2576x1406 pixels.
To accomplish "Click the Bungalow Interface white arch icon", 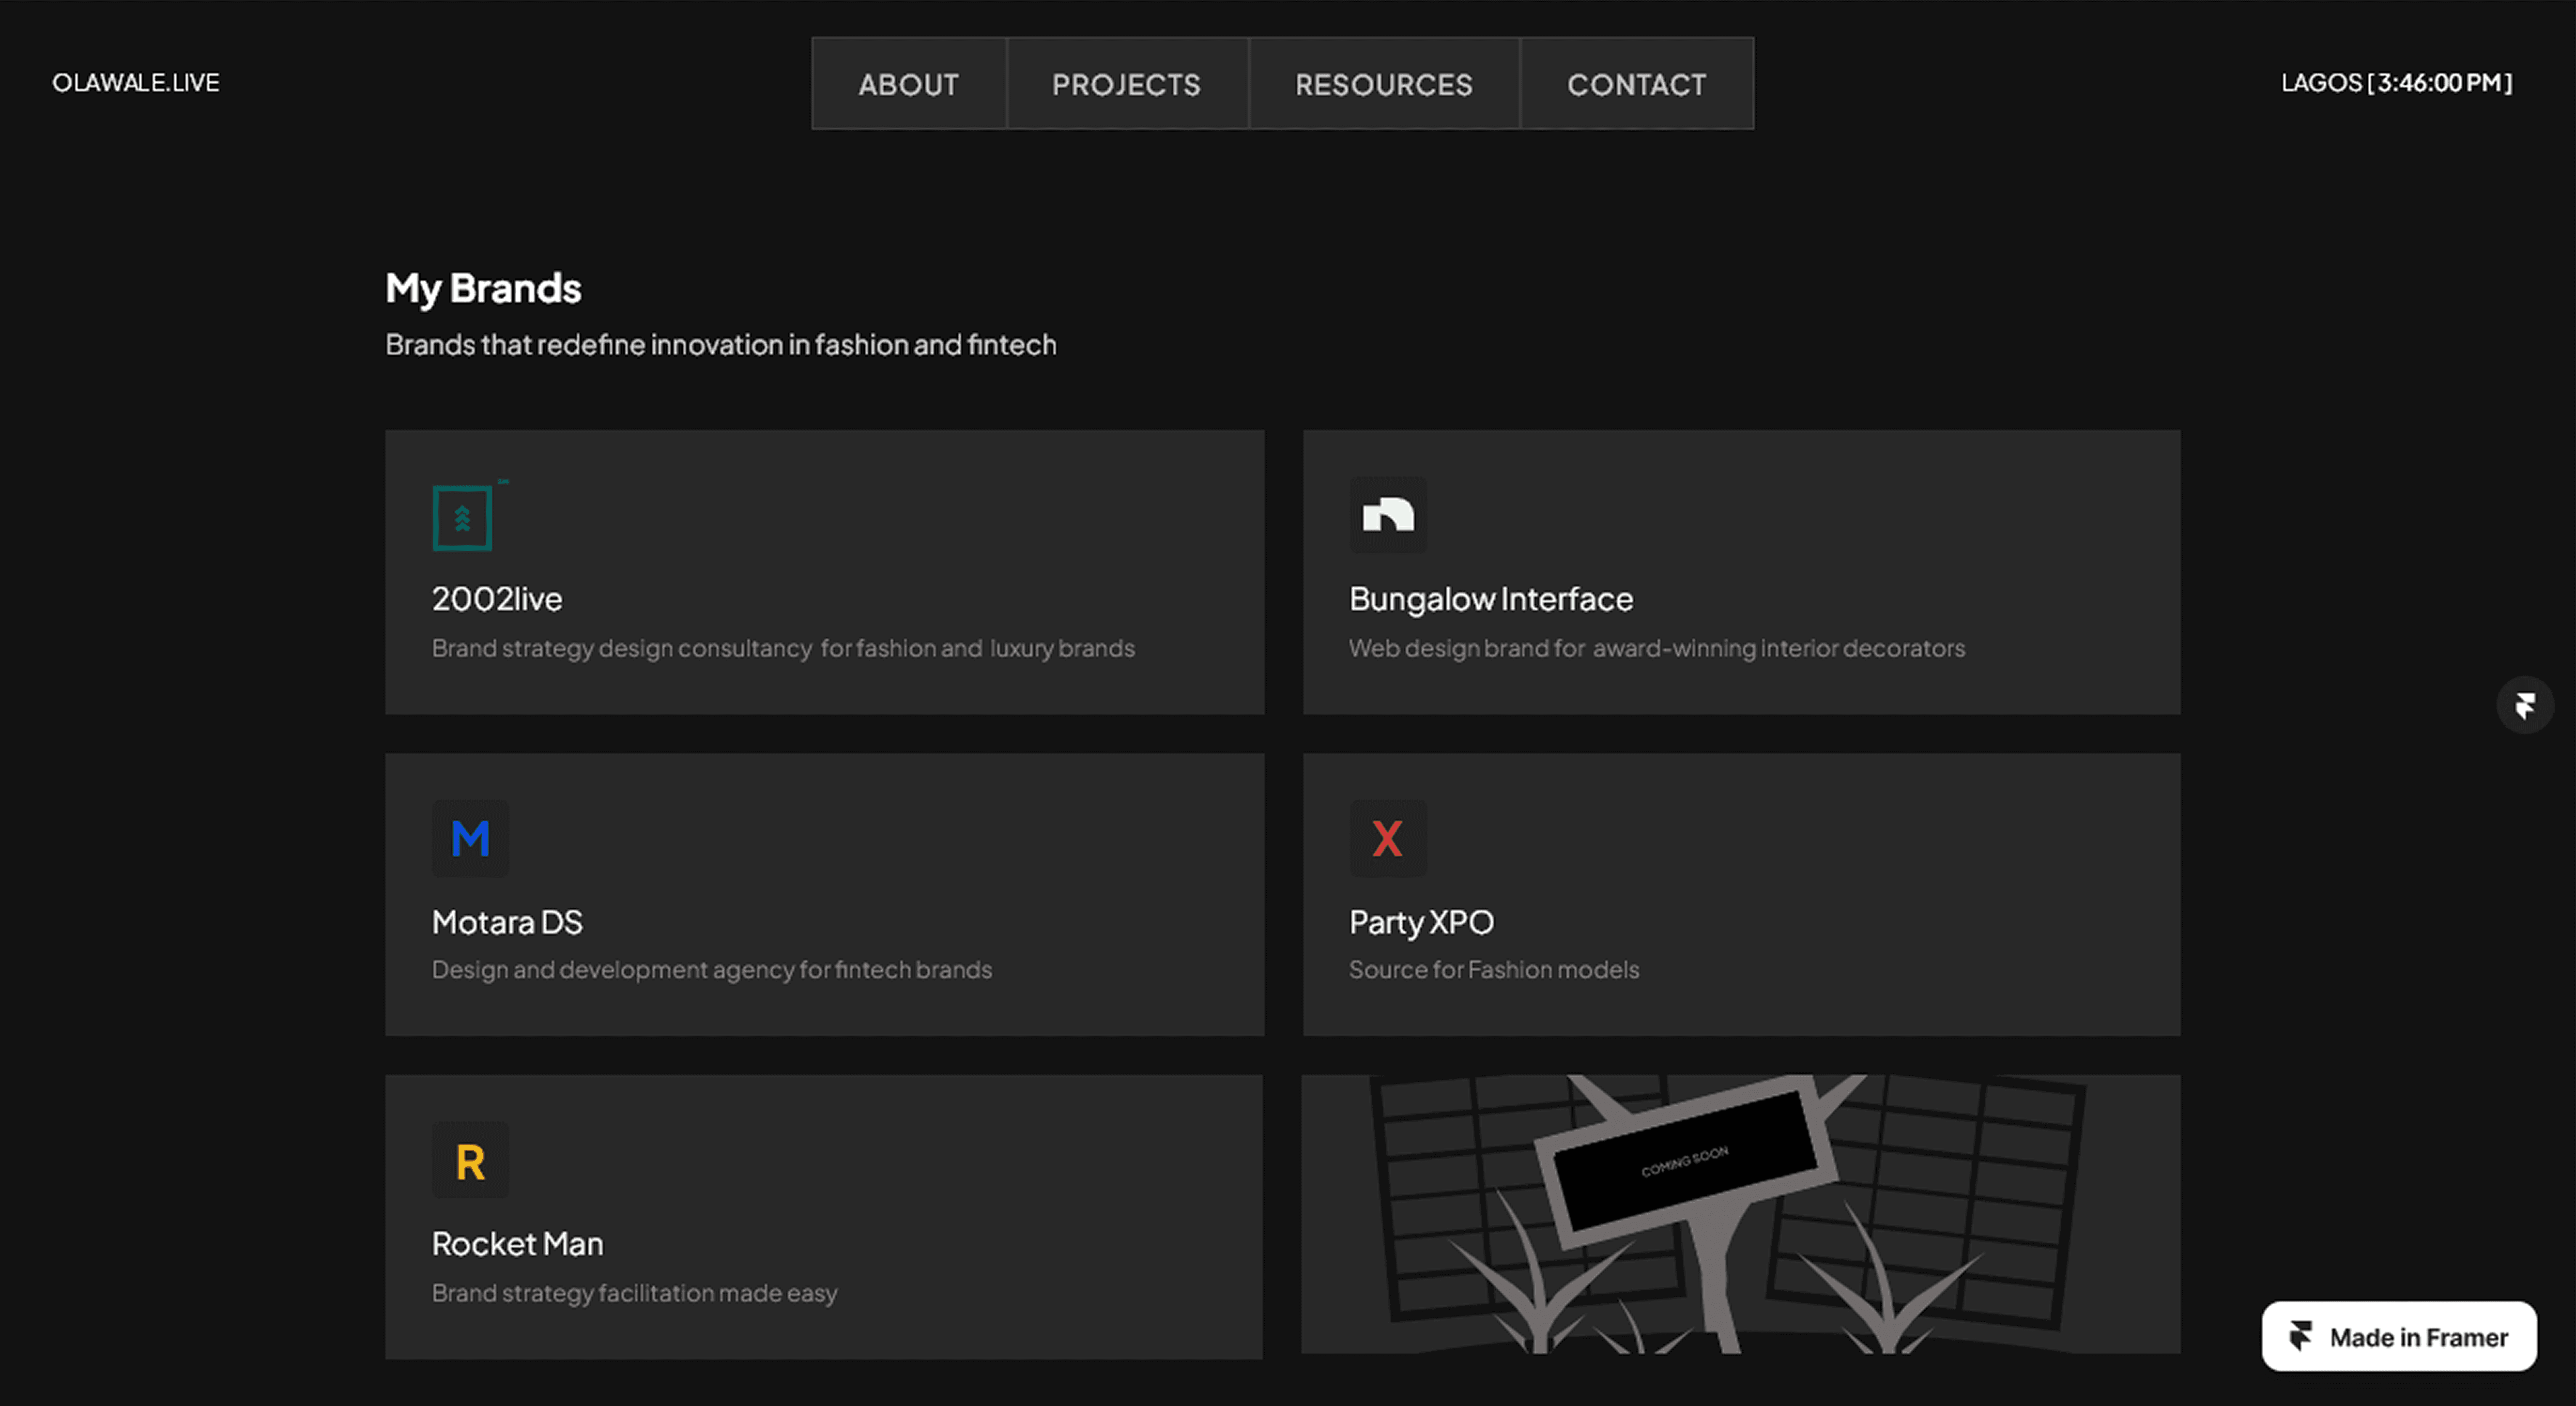I will (1388, 515).
